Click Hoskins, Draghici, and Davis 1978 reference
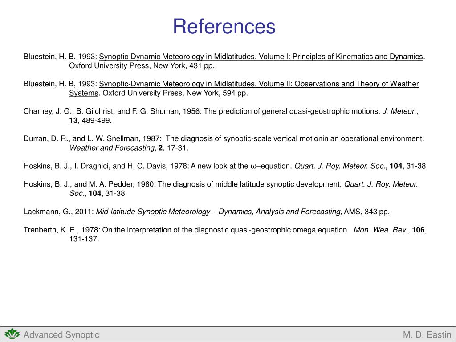Screen dimensions: 456x342 tap(226, 166)
